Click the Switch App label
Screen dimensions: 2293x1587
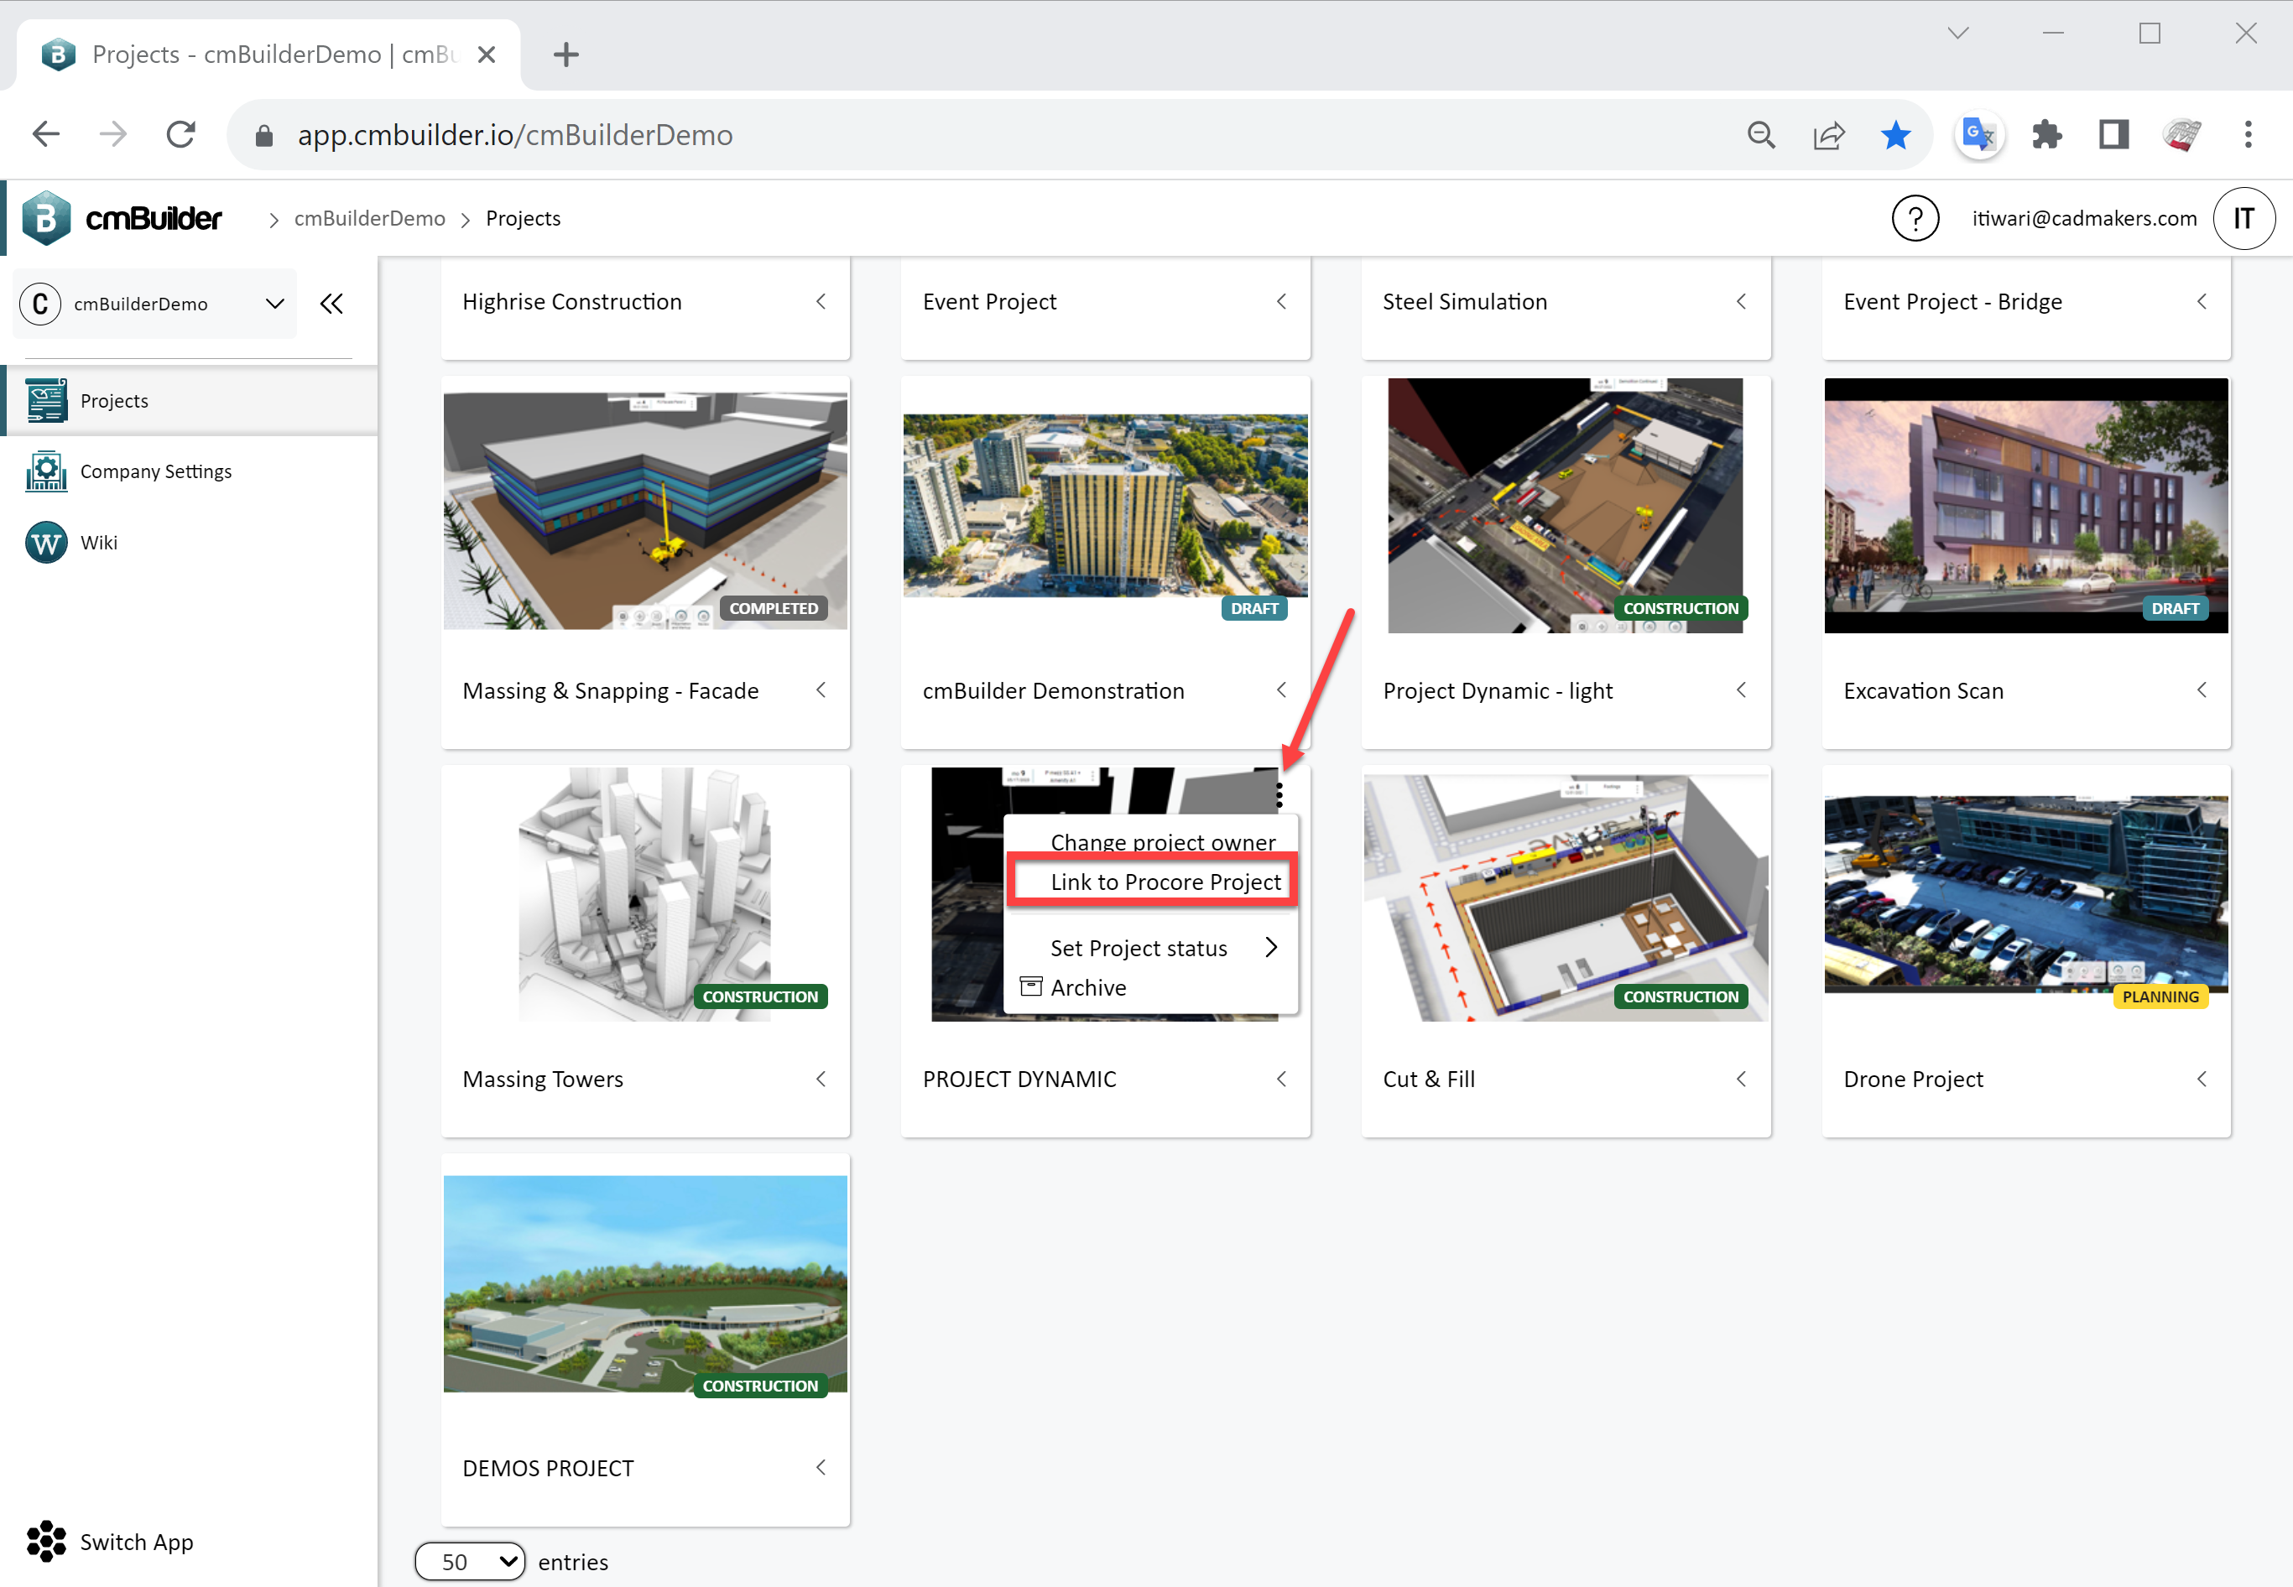pos(138,1543)
